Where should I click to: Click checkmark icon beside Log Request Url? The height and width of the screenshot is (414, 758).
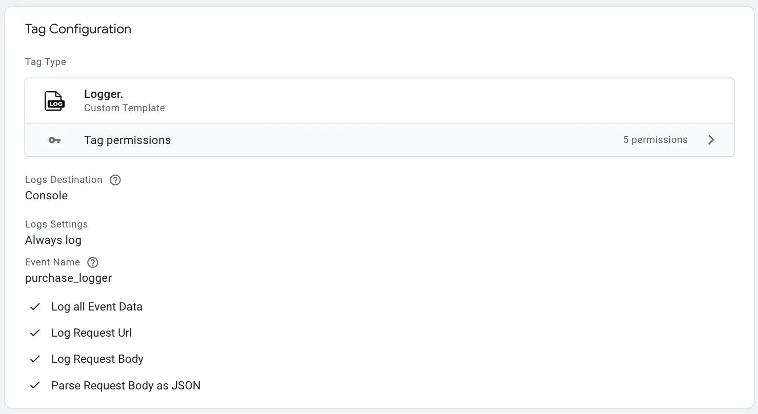35,333
